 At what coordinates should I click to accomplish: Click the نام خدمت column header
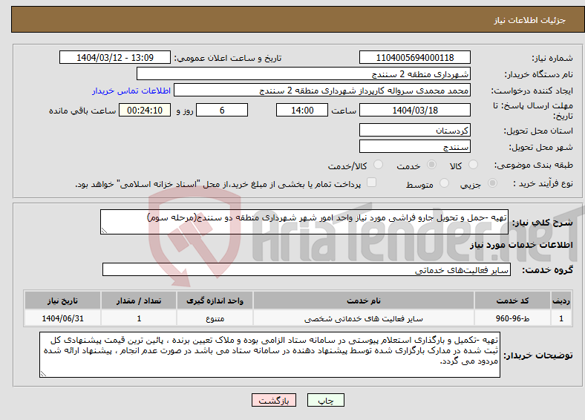pos(363,301)
